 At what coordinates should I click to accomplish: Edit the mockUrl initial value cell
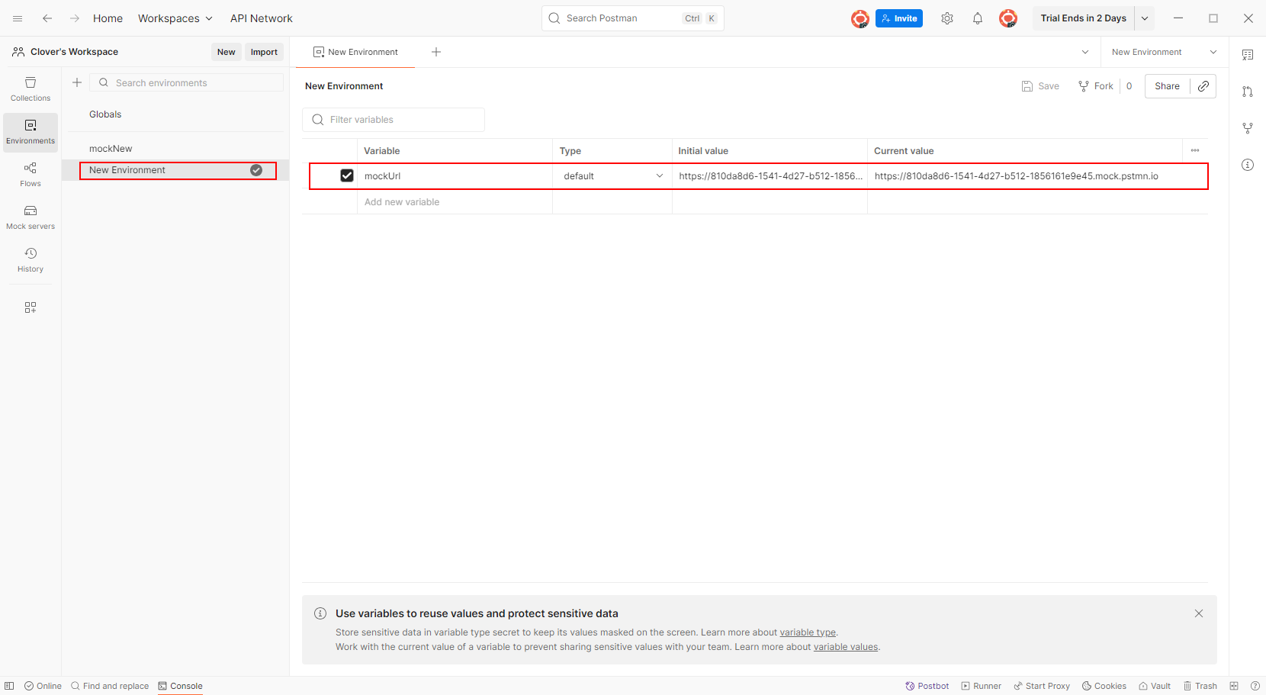pyautogui.click(x=770, y=176)
